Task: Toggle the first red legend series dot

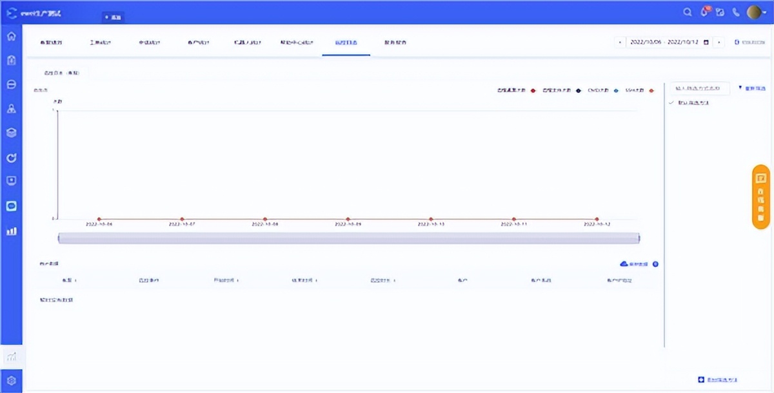Action: coord(533,91)
